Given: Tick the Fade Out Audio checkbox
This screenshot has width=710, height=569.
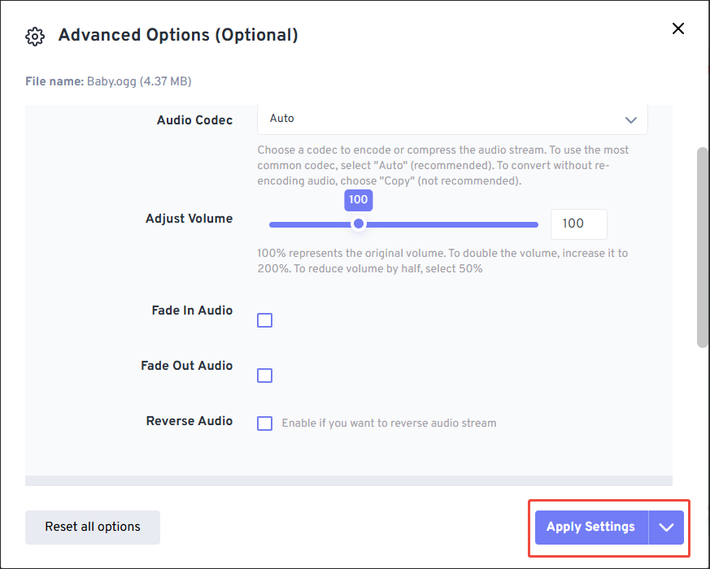Looking at the screenshot, I should (x=264, y=376).
